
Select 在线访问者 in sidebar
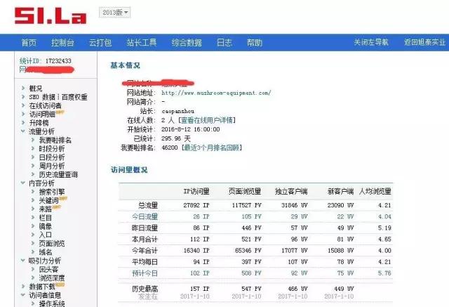[45, 105]
